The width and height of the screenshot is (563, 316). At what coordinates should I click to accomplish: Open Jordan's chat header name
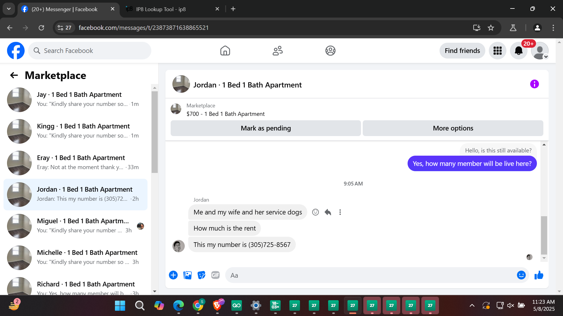(x=247, y=85)
